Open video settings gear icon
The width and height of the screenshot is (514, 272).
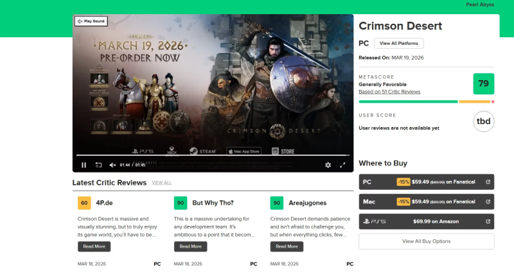coord(328,165)
